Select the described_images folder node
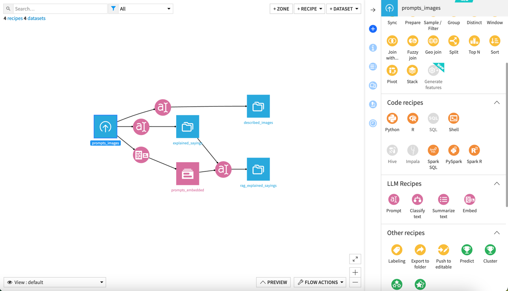 coord(258,106)
